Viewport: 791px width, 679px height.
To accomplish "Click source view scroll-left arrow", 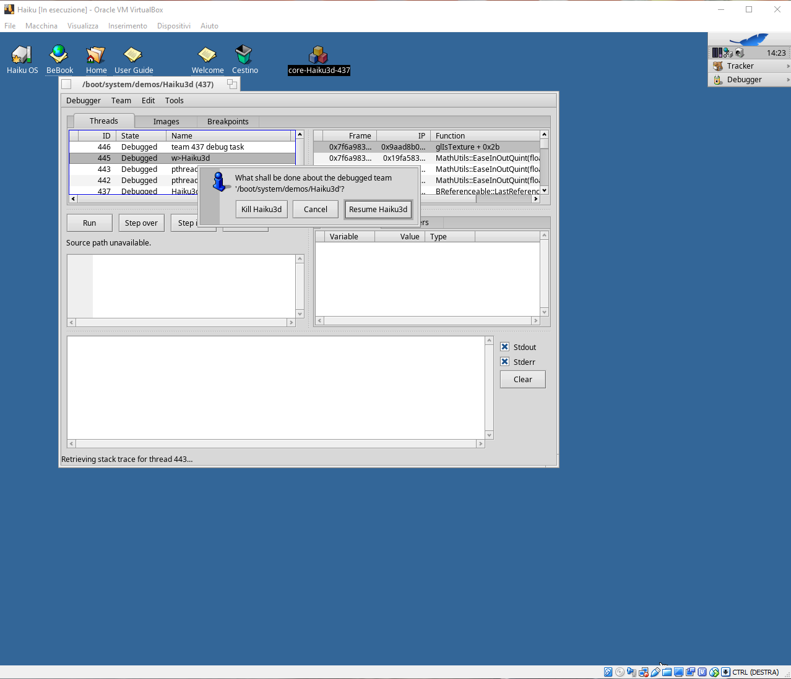I will pyautogui.click(x=72, y=323).
